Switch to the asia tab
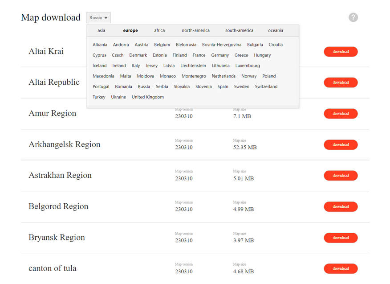This screenshot has height=284, width=390. tap(102, 31)
